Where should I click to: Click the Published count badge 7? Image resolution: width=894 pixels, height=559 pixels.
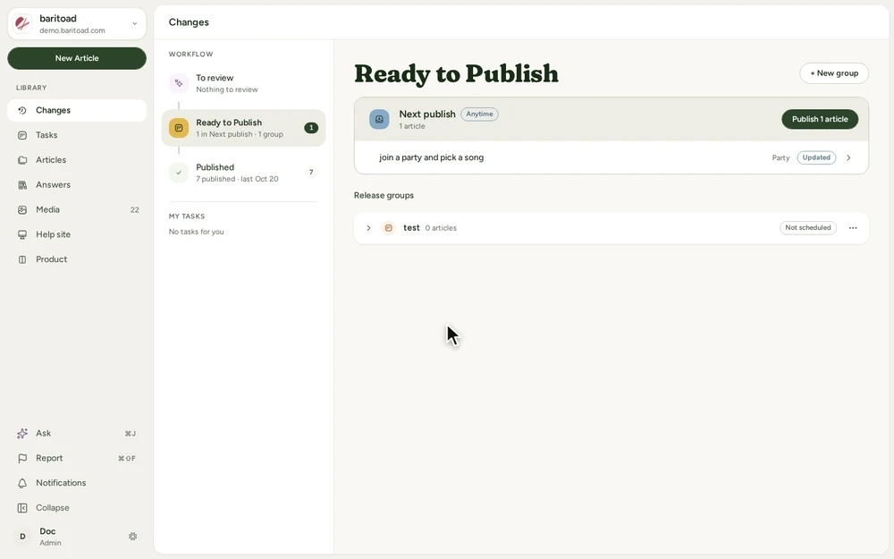tap(311, 173)
